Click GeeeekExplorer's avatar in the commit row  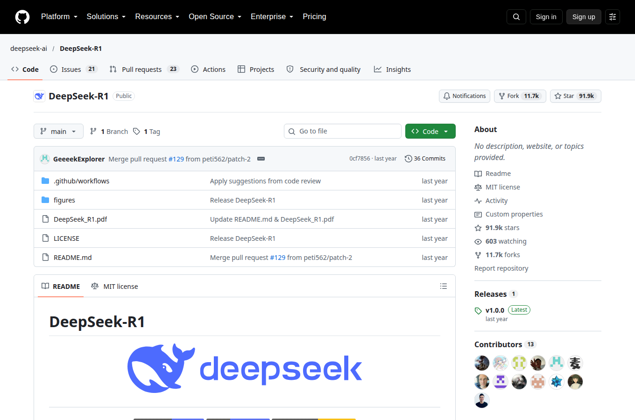click(45, 159)
